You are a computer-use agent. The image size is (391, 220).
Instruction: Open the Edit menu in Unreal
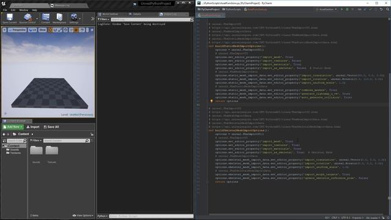click(x=13, y=10)
